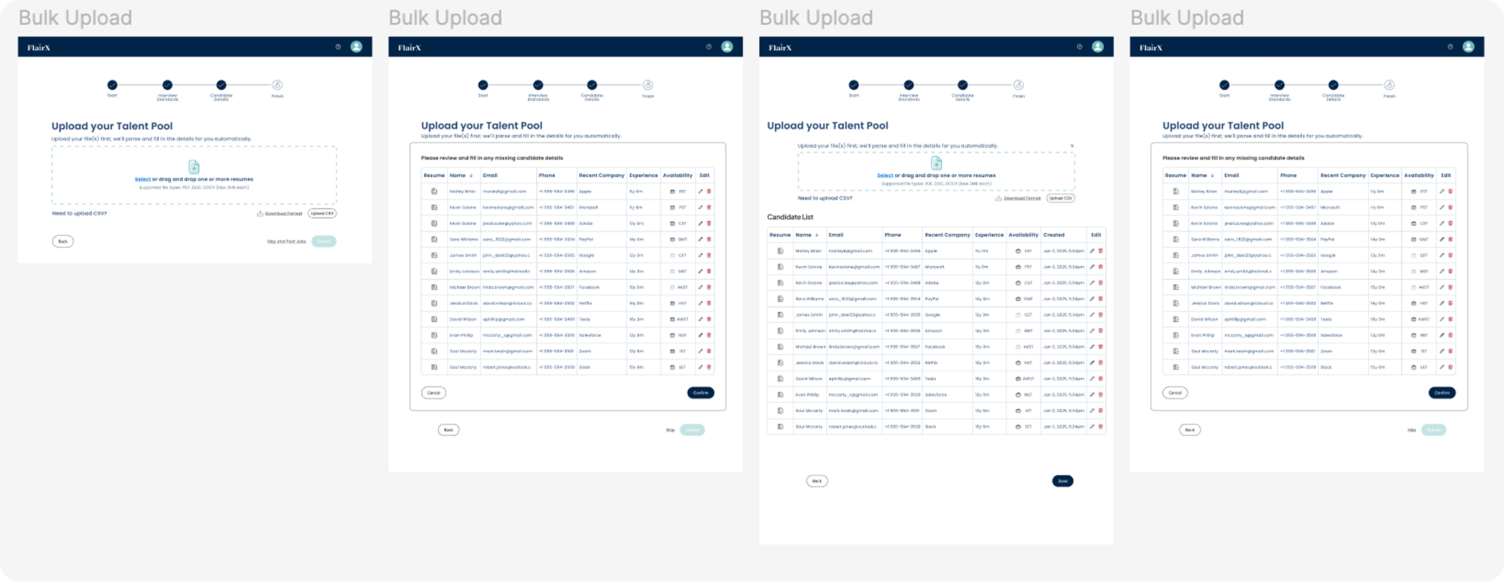Click the Confirm button in the second frame

tap(701, 393)
